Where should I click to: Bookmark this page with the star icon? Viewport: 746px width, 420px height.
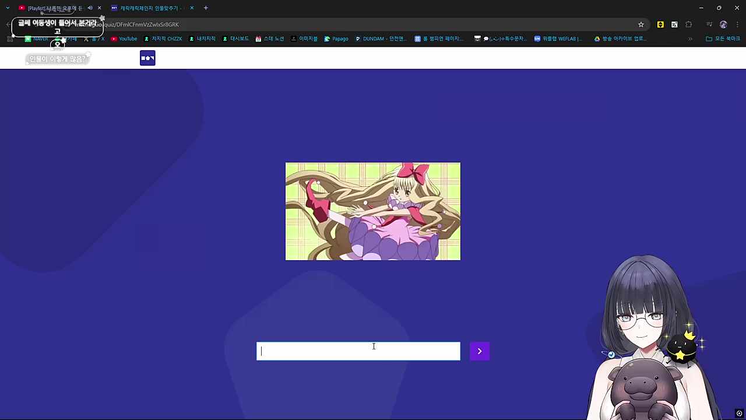coord(641,24)
